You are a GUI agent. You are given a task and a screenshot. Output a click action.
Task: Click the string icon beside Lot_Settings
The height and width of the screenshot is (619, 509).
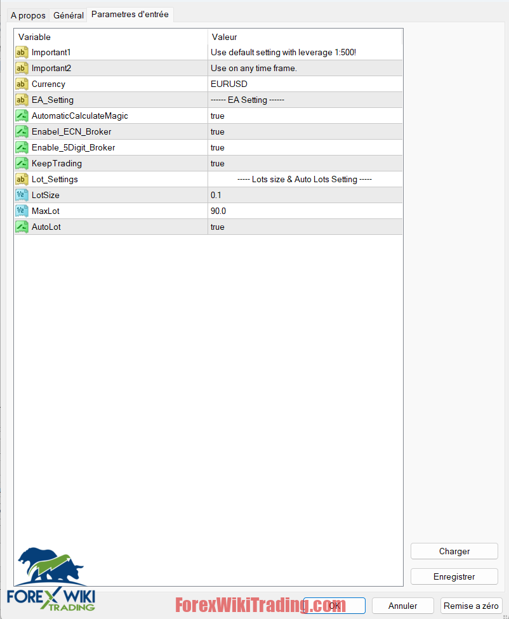pyautogui.click(x=22, y=179)
